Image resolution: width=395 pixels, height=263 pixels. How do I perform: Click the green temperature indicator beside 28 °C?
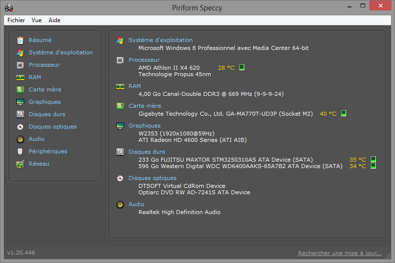point(242,67)
